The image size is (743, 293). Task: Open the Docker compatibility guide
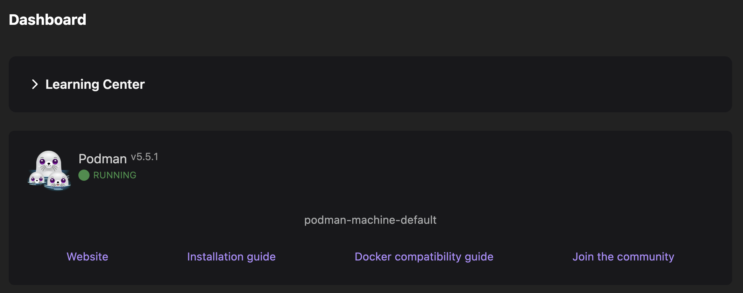tap(424, 256)
